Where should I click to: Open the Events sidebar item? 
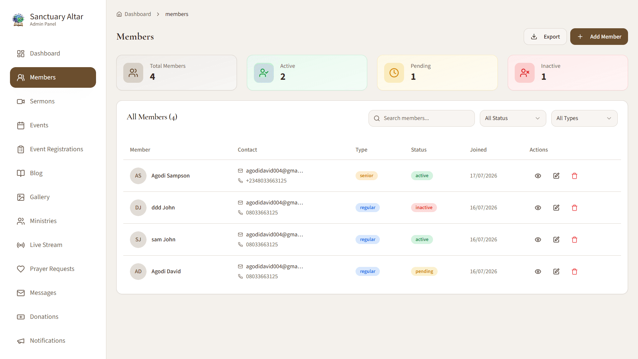click(53, 125)
